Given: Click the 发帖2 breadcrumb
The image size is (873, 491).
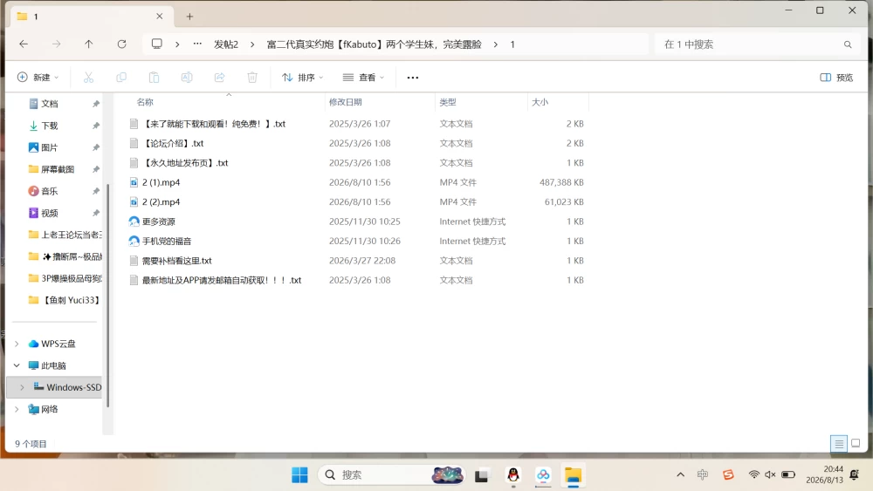Looking at the screenshot, I should (226, 44).
